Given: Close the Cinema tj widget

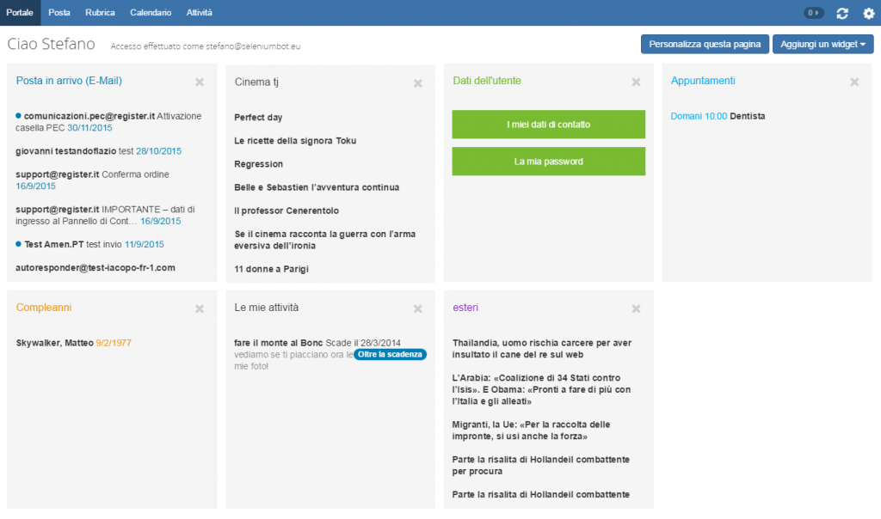Looking at the screenshot, I should (417, 82).
